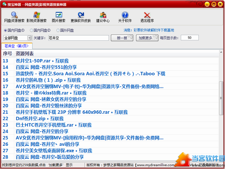Click 退出程序 red X icon
The height and width of the screenshot is (169, 225).
(147, 17)
